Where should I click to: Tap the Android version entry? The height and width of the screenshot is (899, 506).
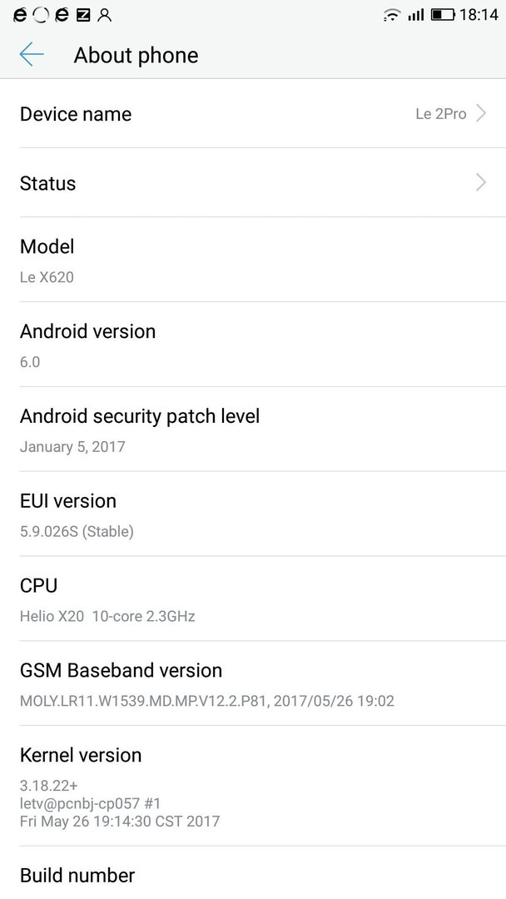coord(253,345)
